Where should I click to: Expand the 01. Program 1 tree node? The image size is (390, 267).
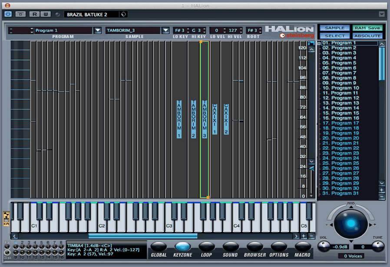(319, 43)
